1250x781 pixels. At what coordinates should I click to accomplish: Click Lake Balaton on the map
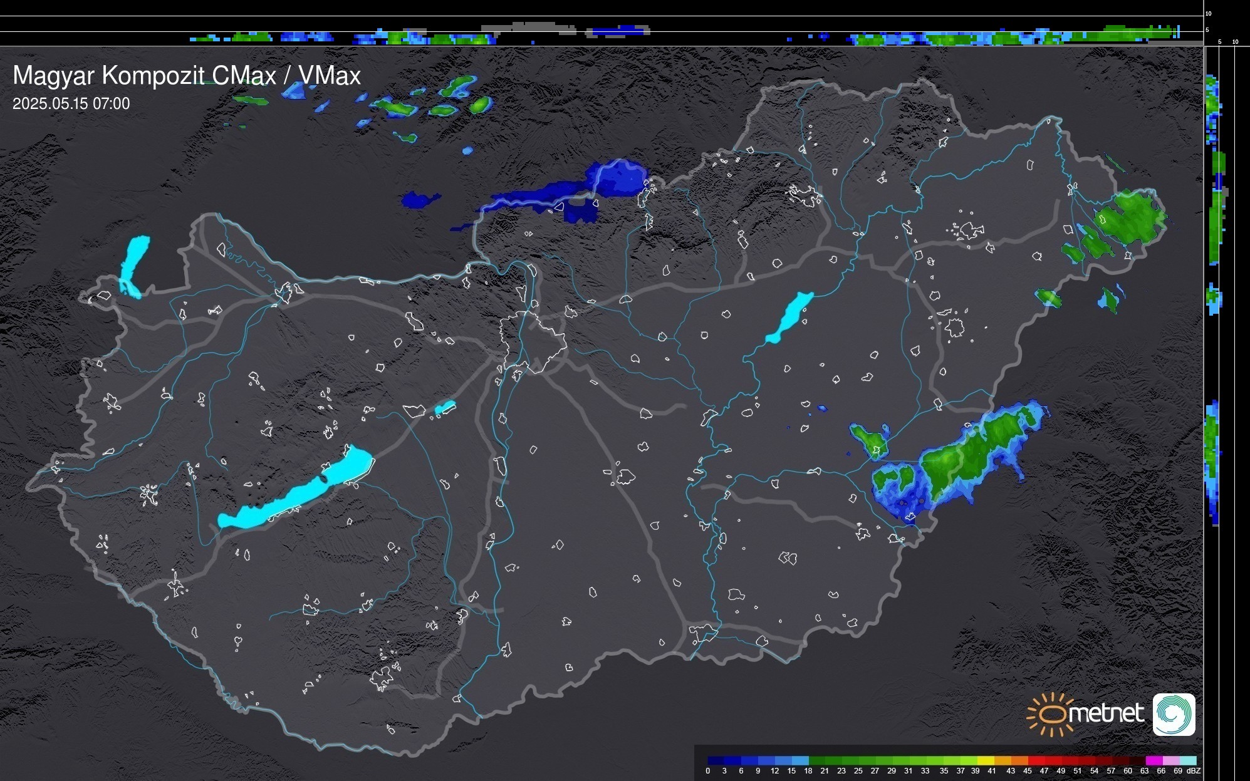(294, 495)
